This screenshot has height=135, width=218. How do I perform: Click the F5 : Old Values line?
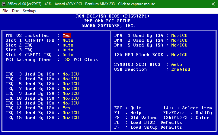(x=136, y=117)
